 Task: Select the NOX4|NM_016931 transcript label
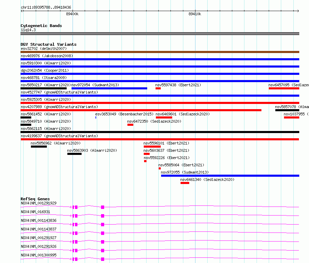35,212
